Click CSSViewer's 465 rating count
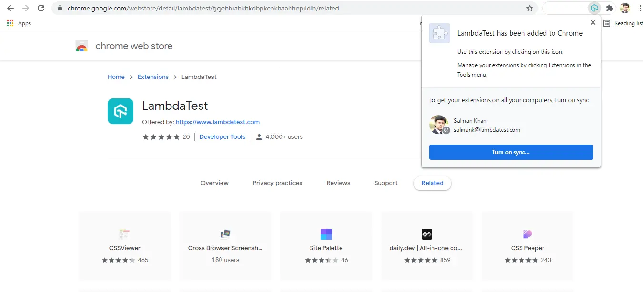 tap(143, 260)
